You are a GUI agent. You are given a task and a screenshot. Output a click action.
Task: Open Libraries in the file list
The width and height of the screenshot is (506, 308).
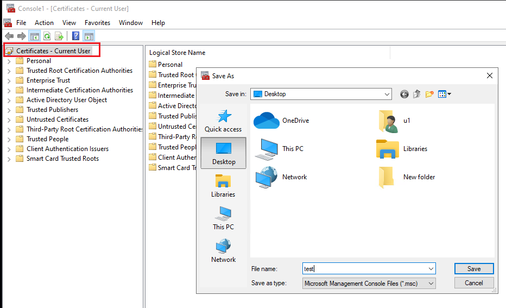click(402, 149)
